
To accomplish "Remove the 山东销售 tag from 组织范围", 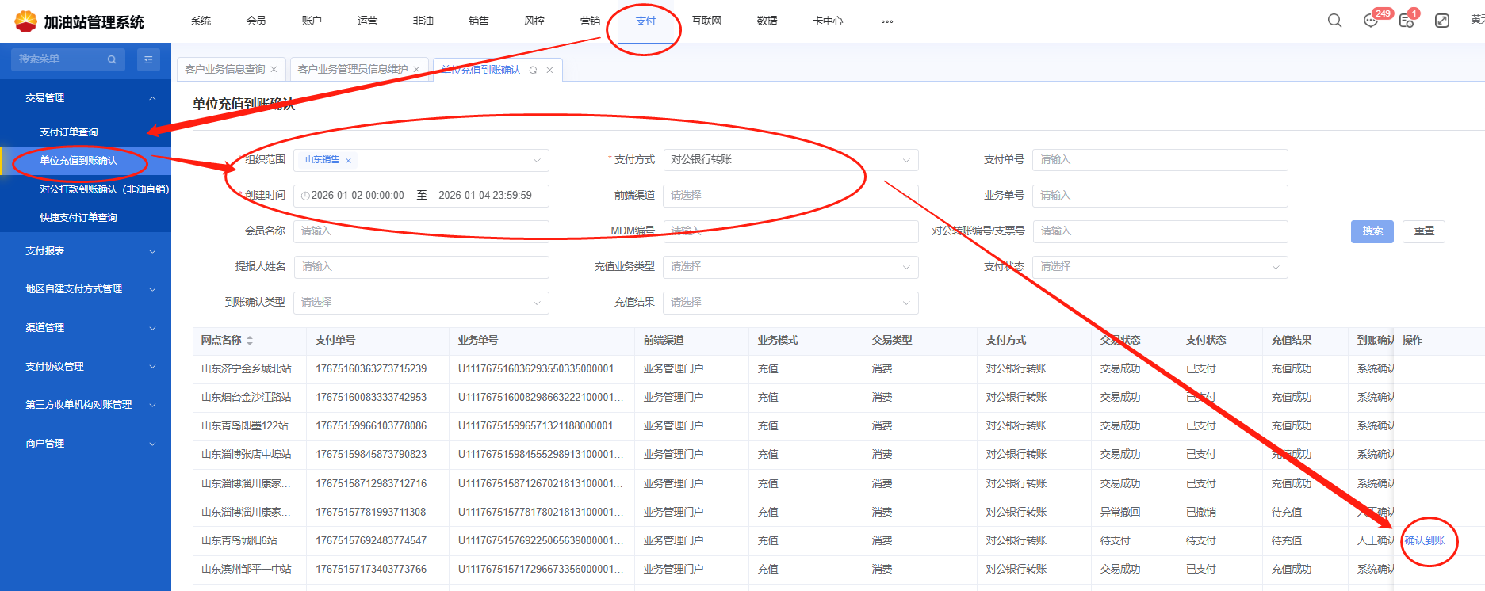I will point(348,161).
